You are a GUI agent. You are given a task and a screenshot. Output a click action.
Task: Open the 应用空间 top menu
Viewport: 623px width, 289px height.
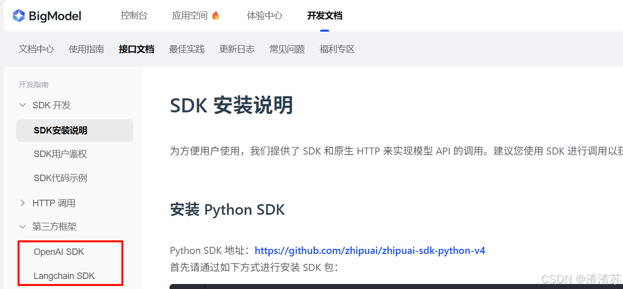tap(190, 16)
